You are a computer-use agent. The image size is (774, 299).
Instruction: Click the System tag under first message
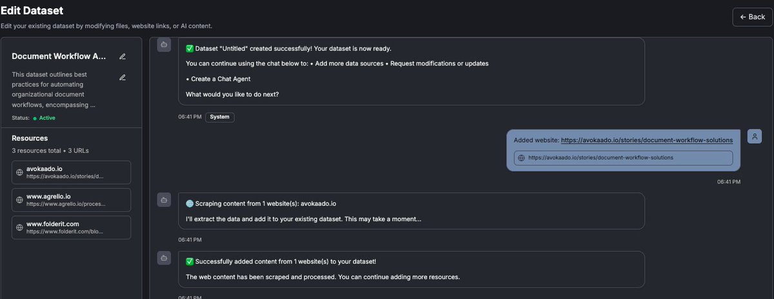pos(220,117)
